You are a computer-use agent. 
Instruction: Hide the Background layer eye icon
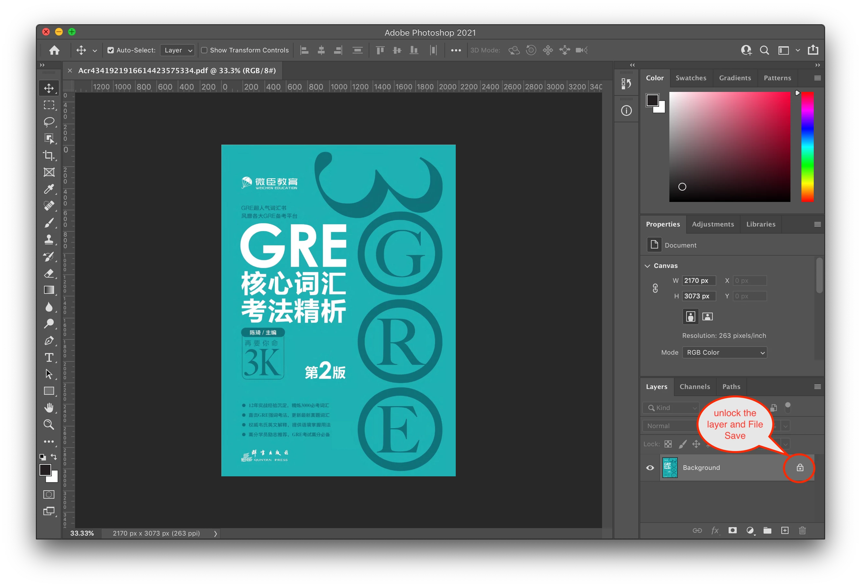pos(650,467)
